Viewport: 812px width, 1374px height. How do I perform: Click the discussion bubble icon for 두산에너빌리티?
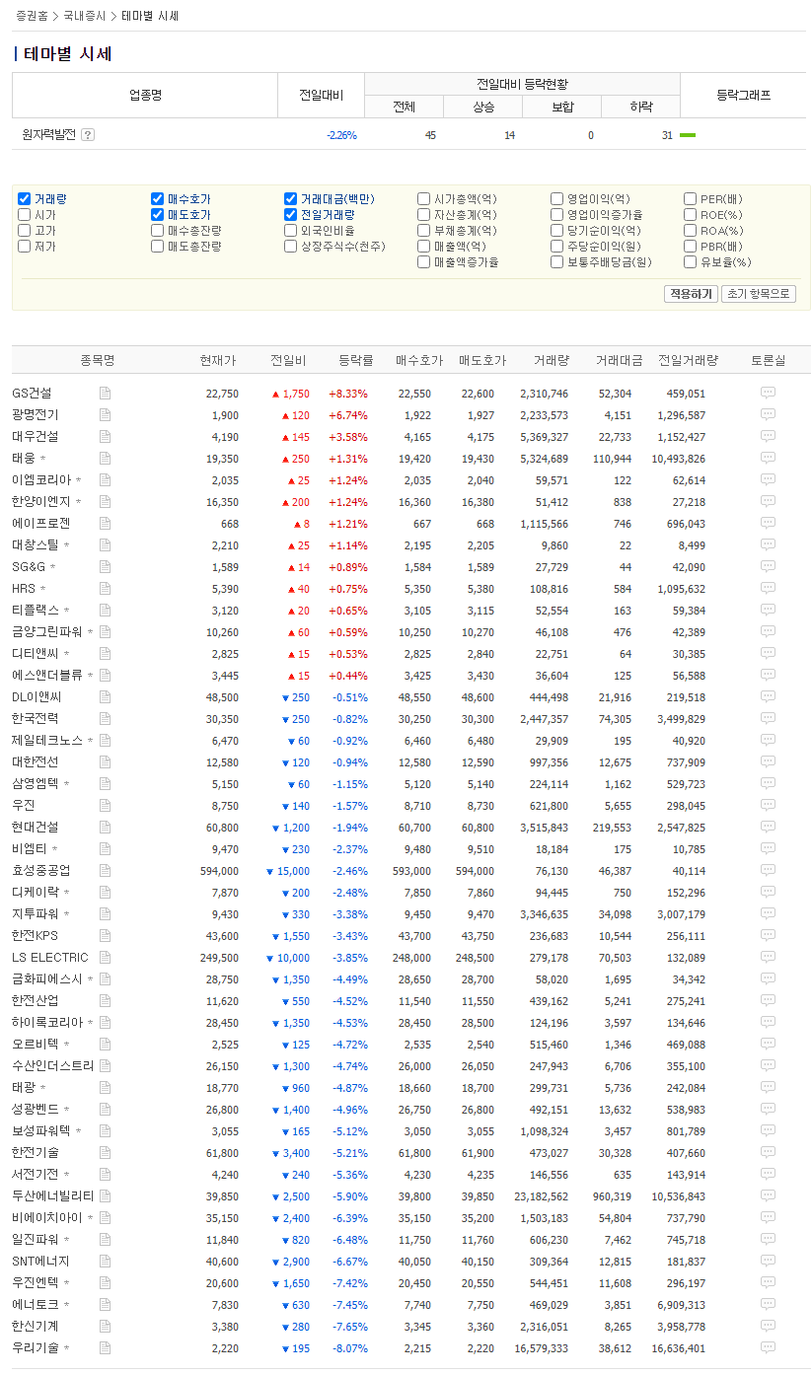click(768, 1196)
